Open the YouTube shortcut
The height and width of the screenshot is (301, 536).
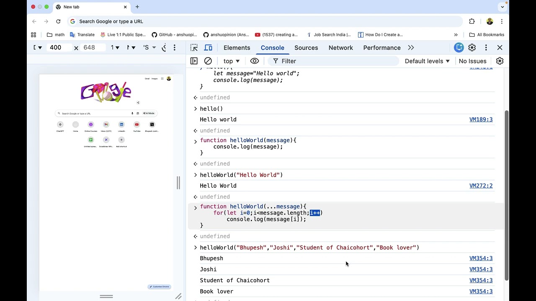(x=137, y=126)
